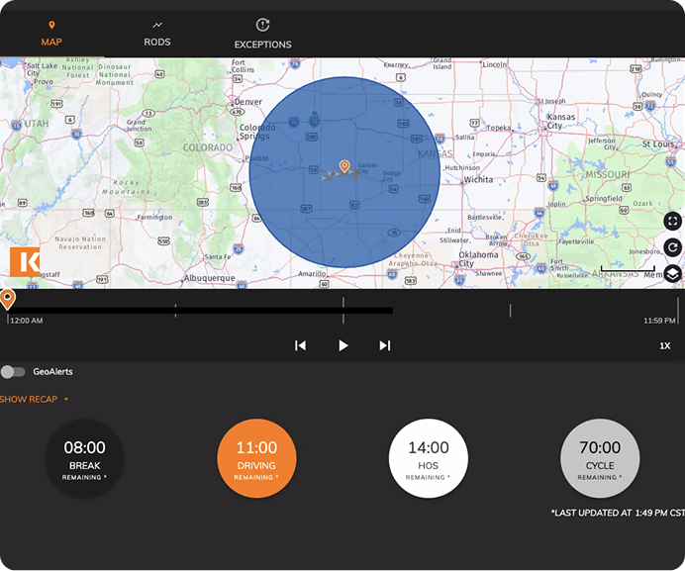Image resolution: width=685 pixels, height=571 pixels.
Task: Skip to next event in playback
Action: point(385,345)
